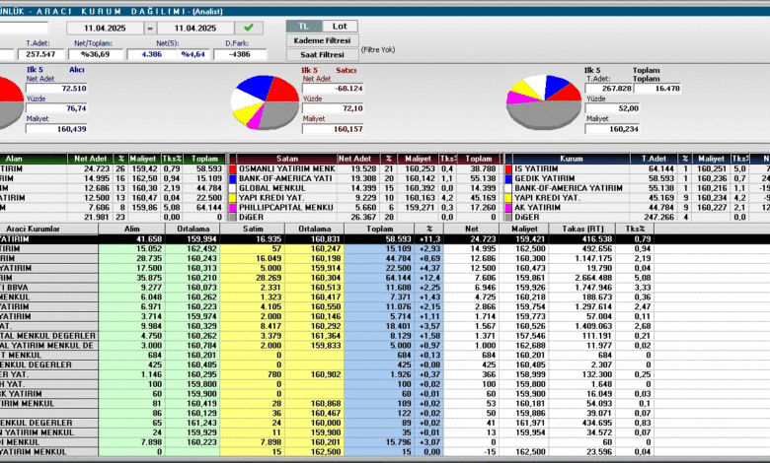Select IS YATIRIM in Kurum table

click(638, 169)
